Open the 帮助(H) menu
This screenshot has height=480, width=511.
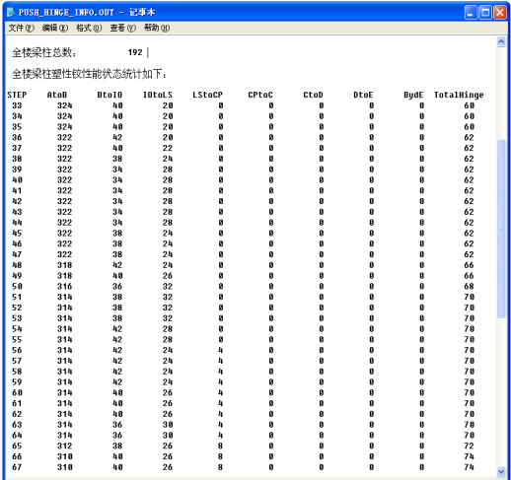tap(157, 28)
